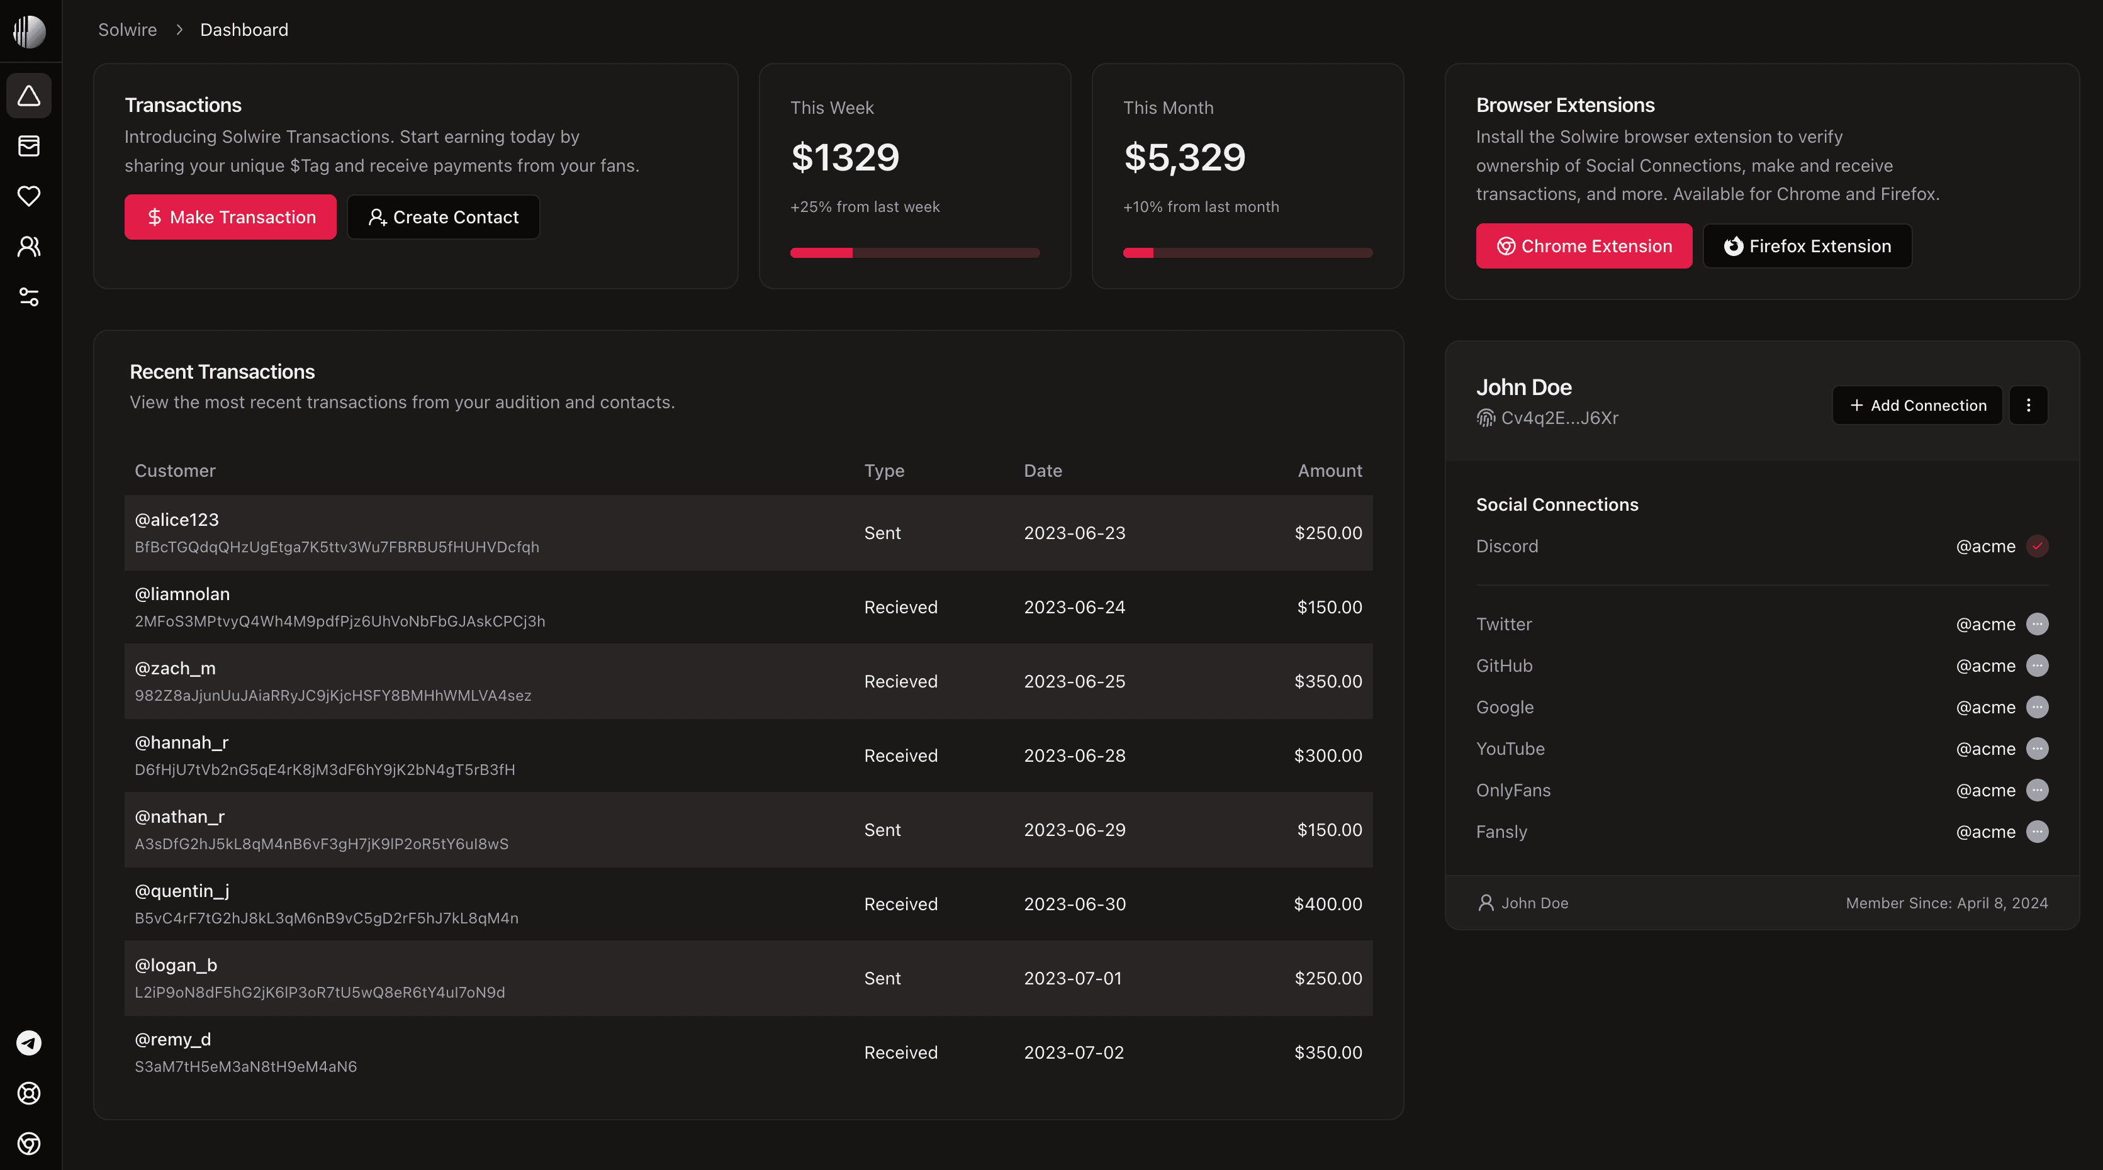Select customer @remy_d
2103x1170 pixels.
pyautogui.click(x=172, y=1039)
